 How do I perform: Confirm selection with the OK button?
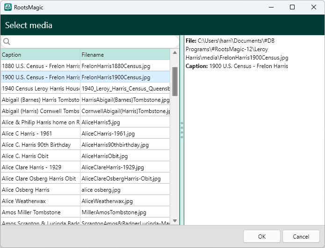[x=262, y=236]
